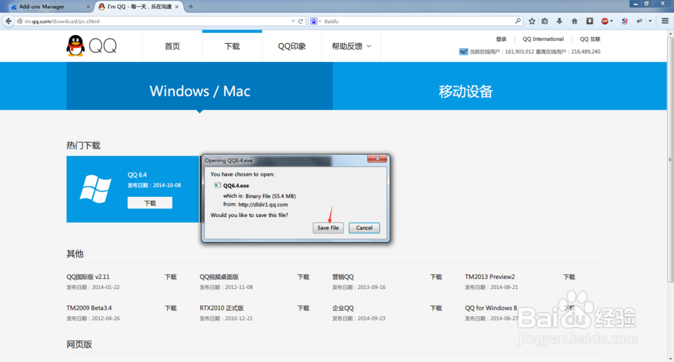The width and height of the screenshot is (674, 362).
Task: Close the Opening QQ6.4.exe dialog
Action: click(377, 158)
